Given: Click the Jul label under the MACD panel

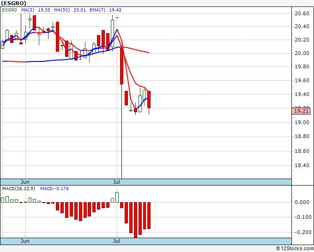Looking at the screenshot, I should pyautogui.click(x=116, y=241).
